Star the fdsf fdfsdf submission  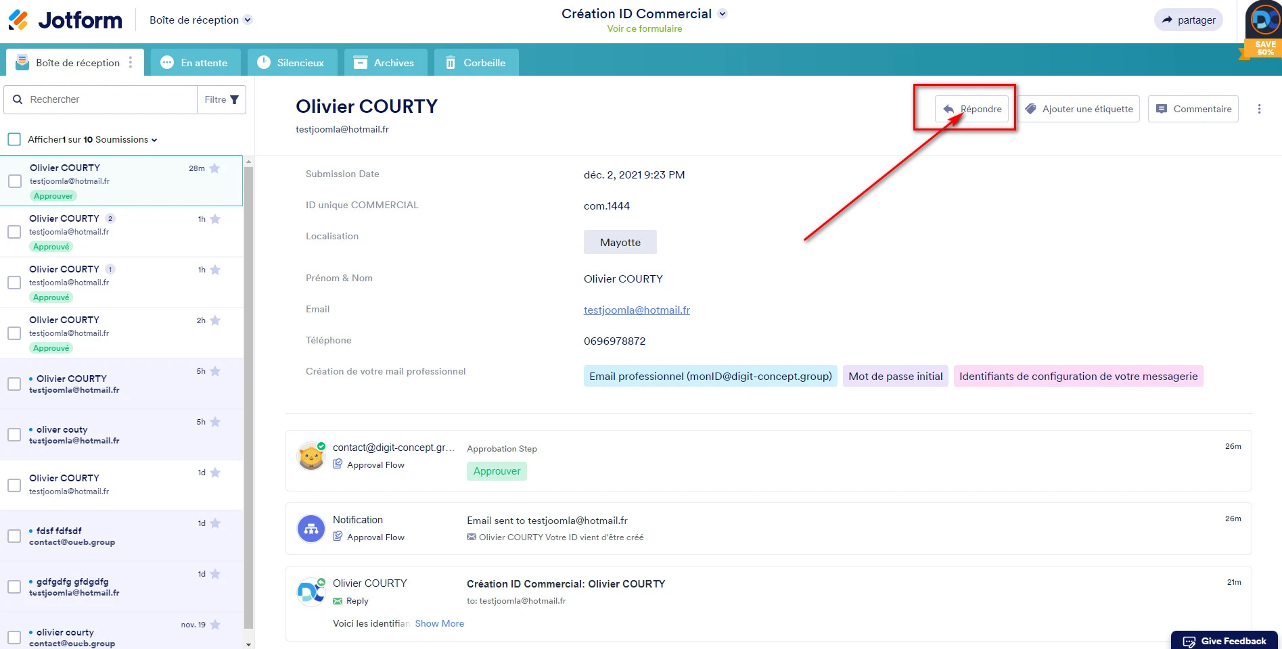click(215, 523)
